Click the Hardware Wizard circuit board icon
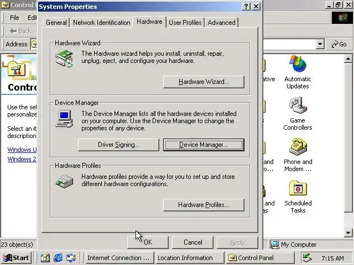 (x=64, y=59)
